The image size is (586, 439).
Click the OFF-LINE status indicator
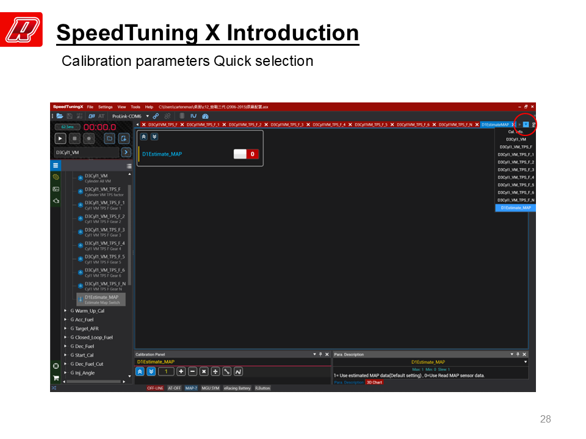[155, 388]
